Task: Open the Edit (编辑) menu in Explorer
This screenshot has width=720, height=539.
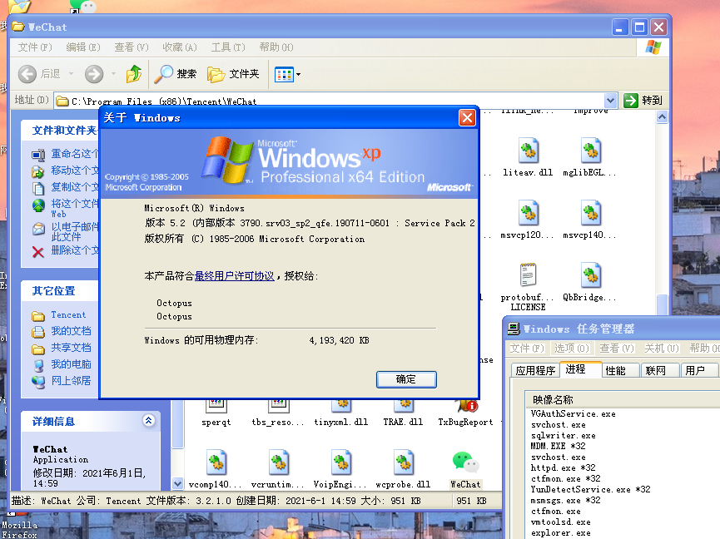Action: (83, 47)
